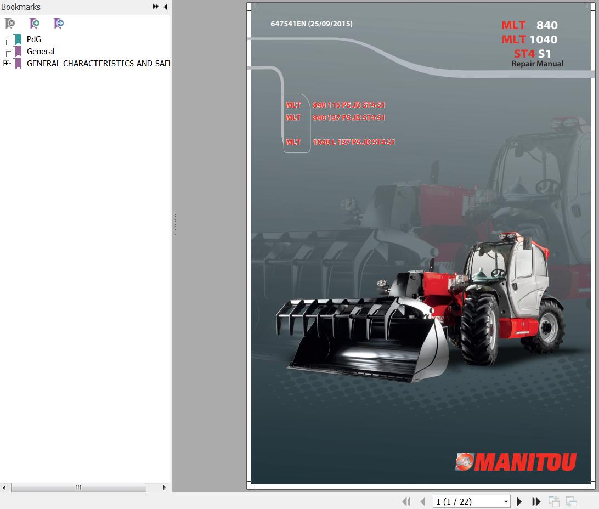The height and width of the screenshot is (509, 599).
Task: Click the add new bookmark icon
Action: [x=35, y=24]
